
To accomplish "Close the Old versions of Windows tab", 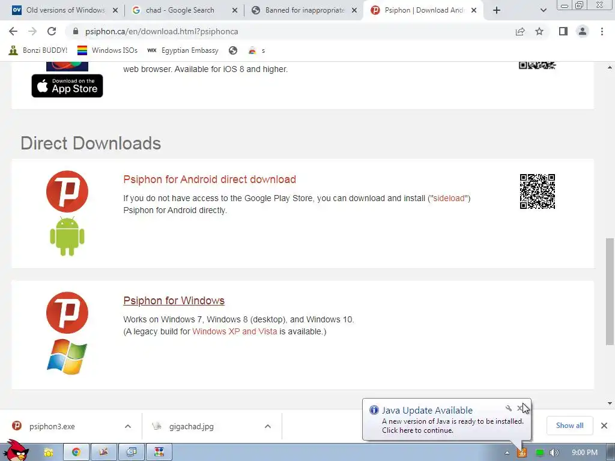I will (115, 10).
